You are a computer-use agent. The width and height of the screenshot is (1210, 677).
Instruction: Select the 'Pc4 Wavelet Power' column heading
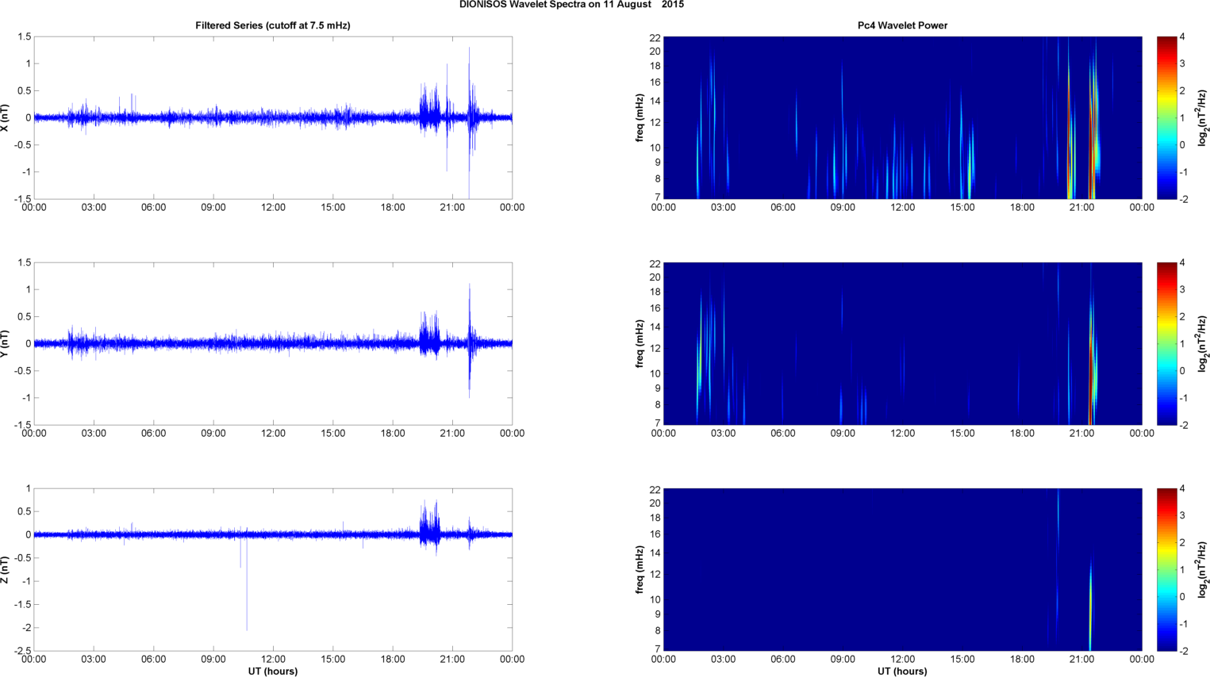pyautogui.click(x=902, y=25)
